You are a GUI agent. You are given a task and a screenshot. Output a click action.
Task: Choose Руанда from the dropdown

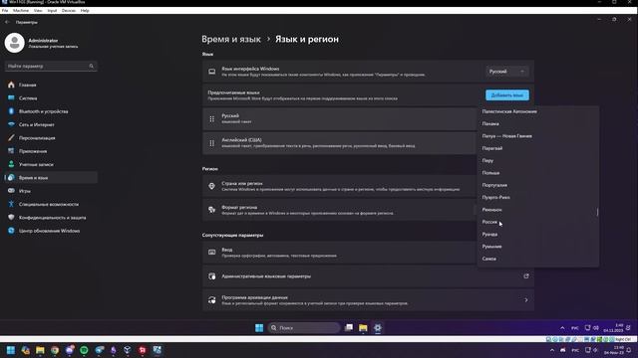click(x=538, y=235)
